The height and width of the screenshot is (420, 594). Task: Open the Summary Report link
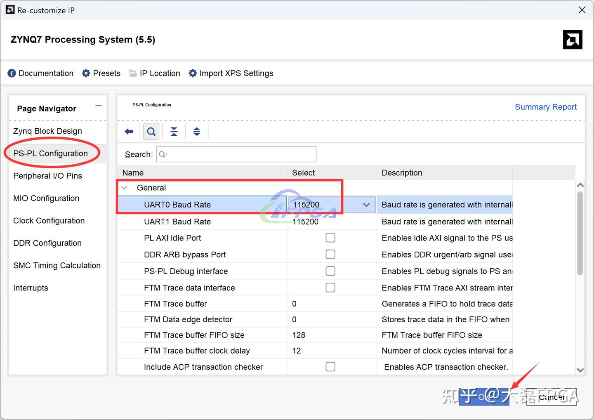(x=545, y=107)
